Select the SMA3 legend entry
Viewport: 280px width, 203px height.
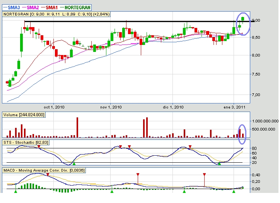pos(12,7)
